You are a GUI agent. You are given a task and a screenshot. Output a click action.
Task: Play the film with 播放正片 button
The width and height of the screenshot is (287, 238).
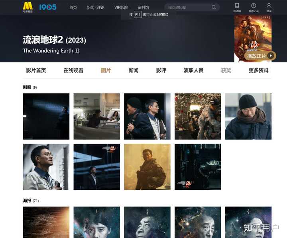(260, 56)
